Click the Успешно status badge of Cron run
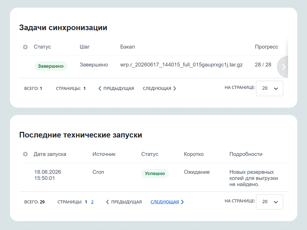This screenshot has width=307, height=230. coord(155,174)
